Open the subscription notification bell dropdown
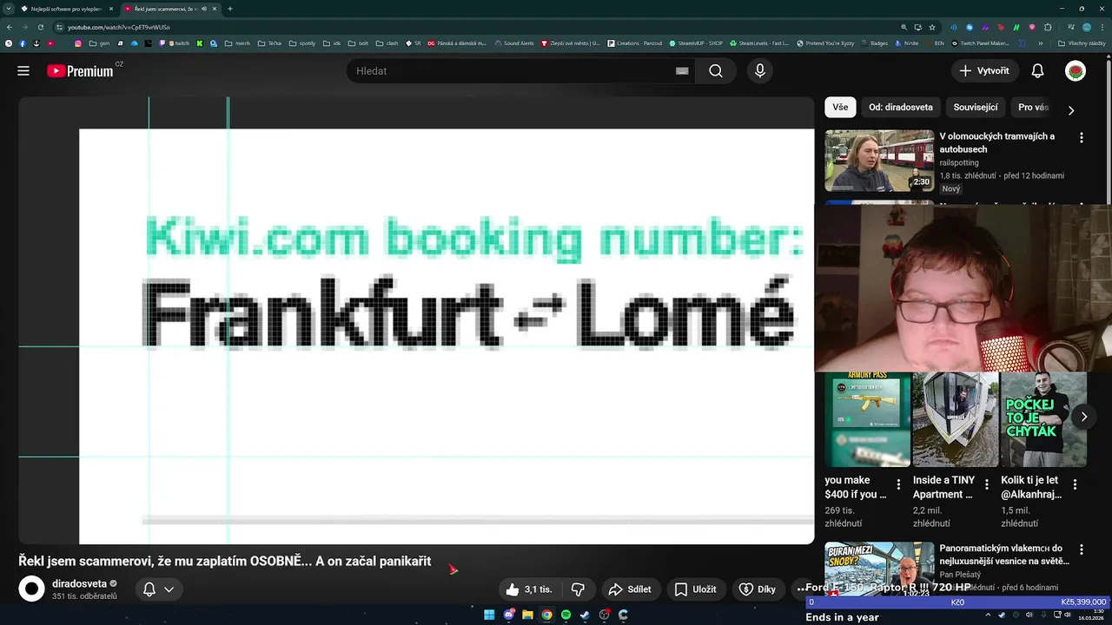 158,589
